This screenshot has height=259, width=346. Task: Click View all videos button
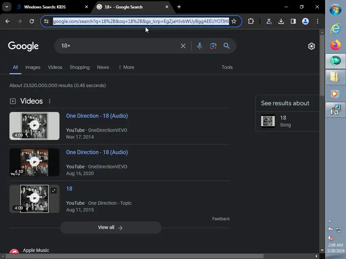110,228
